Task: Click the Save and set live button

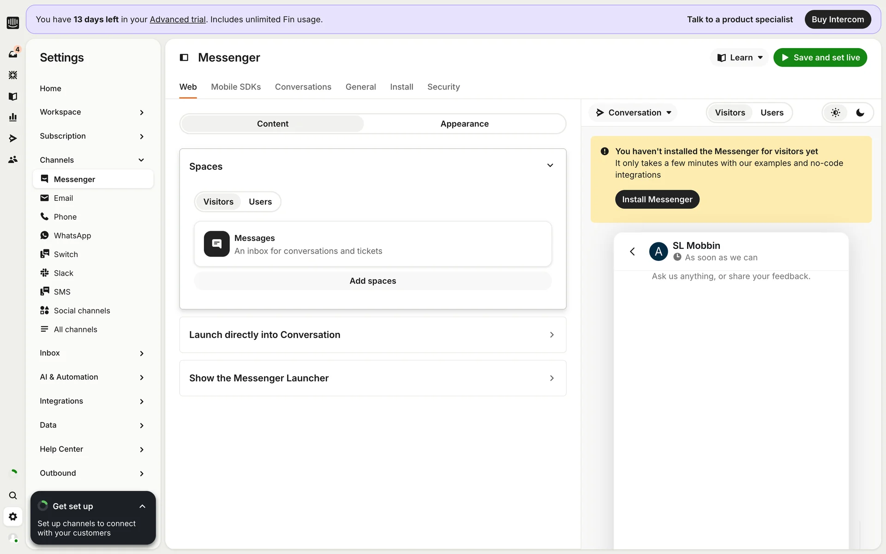Action: (x=820, y=58)
